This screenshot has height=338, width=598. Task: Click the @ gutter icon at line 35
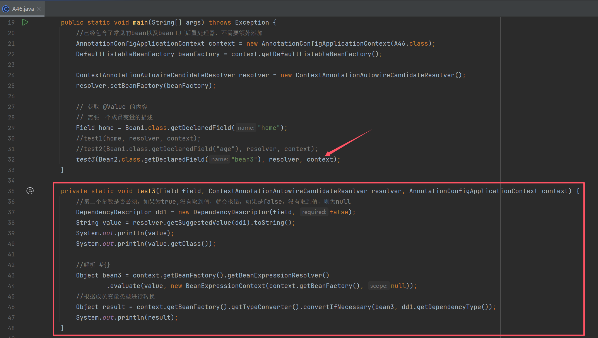click(x=30, y=191)
